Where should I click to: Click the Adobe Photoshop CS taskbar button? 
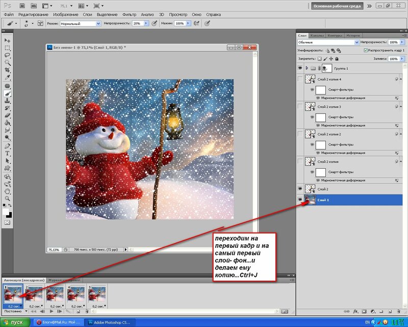pos(111,322)
